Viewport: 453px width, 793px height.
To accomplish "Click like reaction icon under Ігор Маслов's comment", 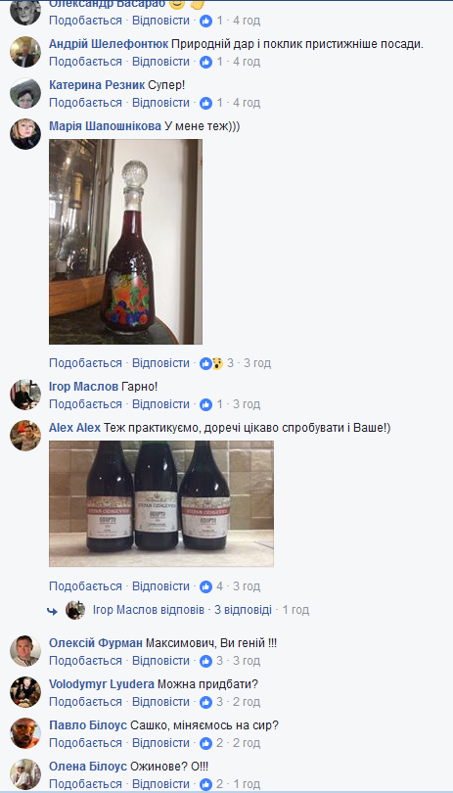I will tap(205, 404).
